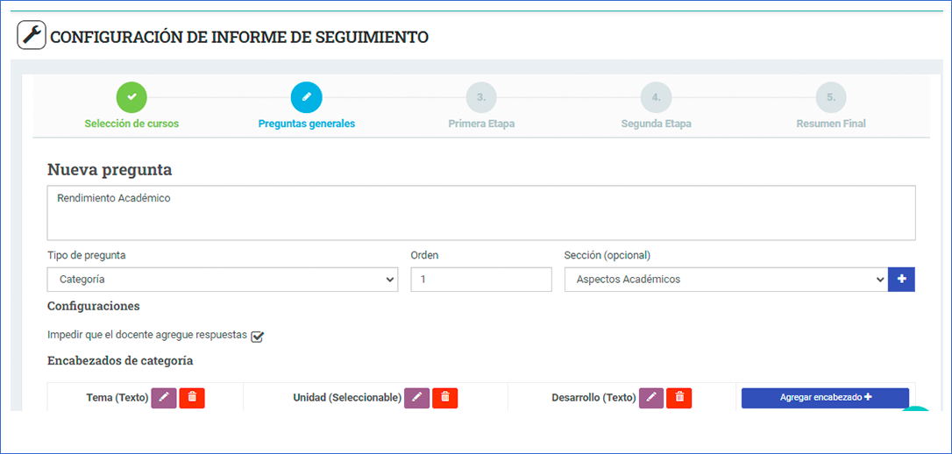Click the wrench configuration icon in header
The image size is (952, 454).
coord(32,36)
